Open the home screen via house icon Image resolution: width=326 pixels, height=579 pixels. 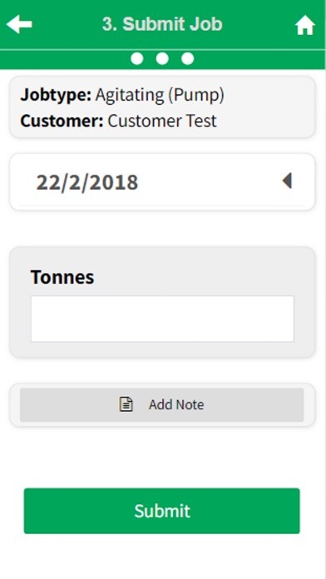click(305, 26)
